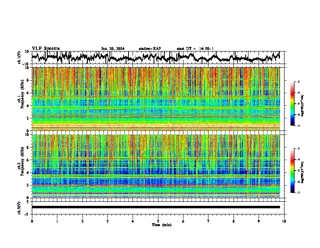The height and width of the screenshot is (248, 320).
Task: Click the ch.1 color scale bar
Action: coord(292,104)
